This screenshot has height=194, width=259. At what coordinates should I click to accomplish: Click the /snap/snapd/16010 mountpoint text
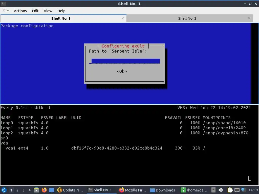(224, 123)
